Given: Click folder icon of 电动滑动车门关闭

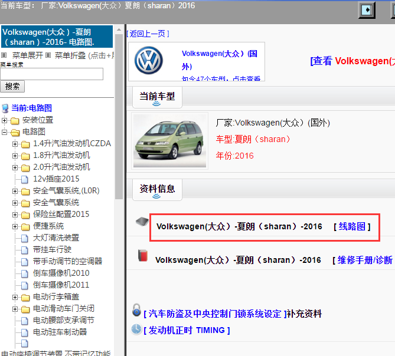Looking at the screenshot, I should tap(25, 309).
